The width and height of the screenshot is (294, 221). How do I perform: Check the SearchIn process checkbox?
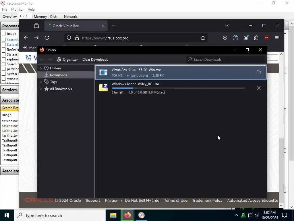click(3, 64)
